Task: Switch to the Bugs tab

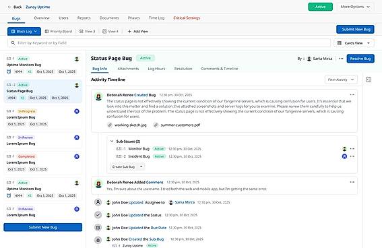Action: point(16,18)
